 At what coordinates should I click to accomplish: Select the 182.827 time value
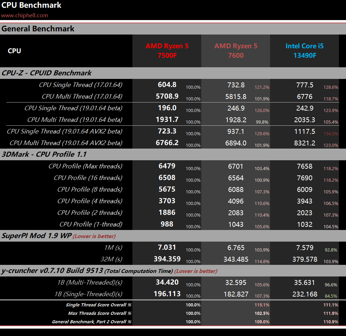tap(236, 294)
